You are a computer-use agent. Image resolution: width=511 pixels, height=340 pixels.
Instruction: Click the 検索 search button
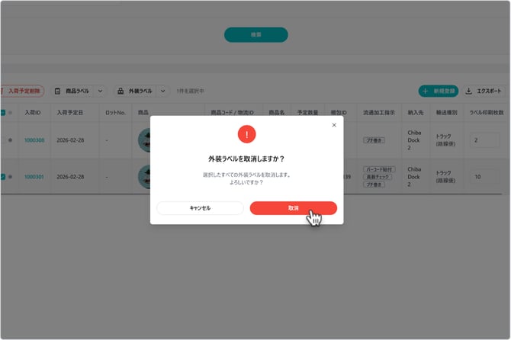click(256, 34)
